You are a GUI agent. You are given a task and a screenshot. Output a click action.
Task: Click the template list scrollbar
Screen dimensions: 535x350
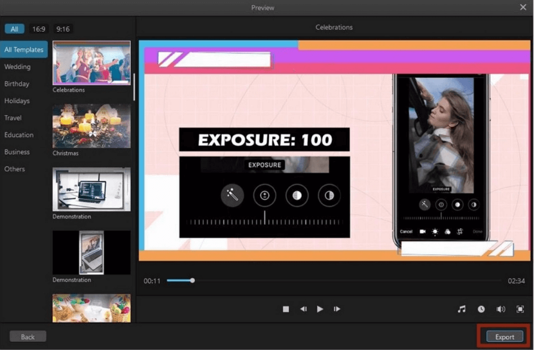point(134,87)
